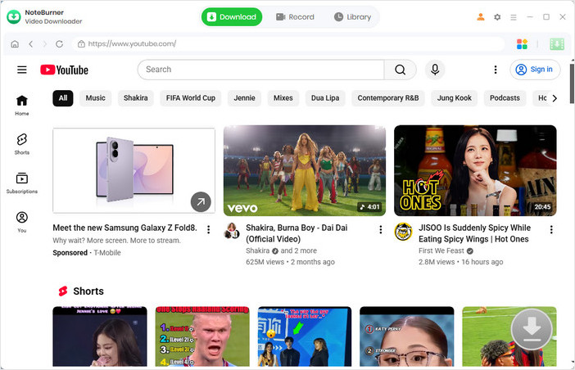
Task: Search with voice microphone button
Action: coord(435,70)
